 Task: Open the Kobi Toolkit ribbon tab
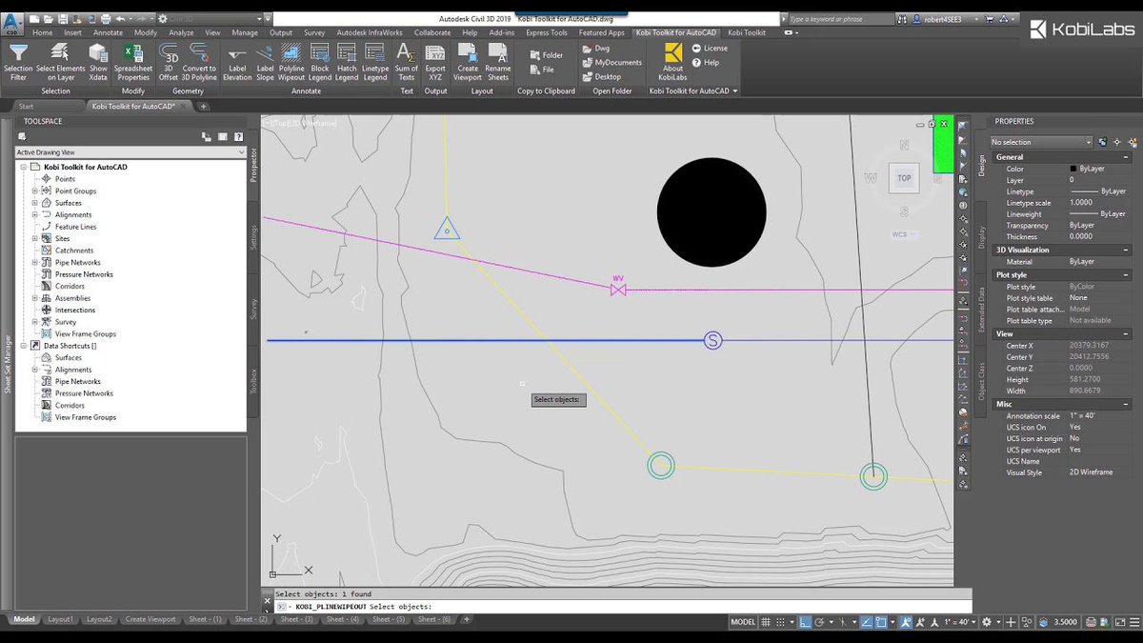click(x=747, y=32)
